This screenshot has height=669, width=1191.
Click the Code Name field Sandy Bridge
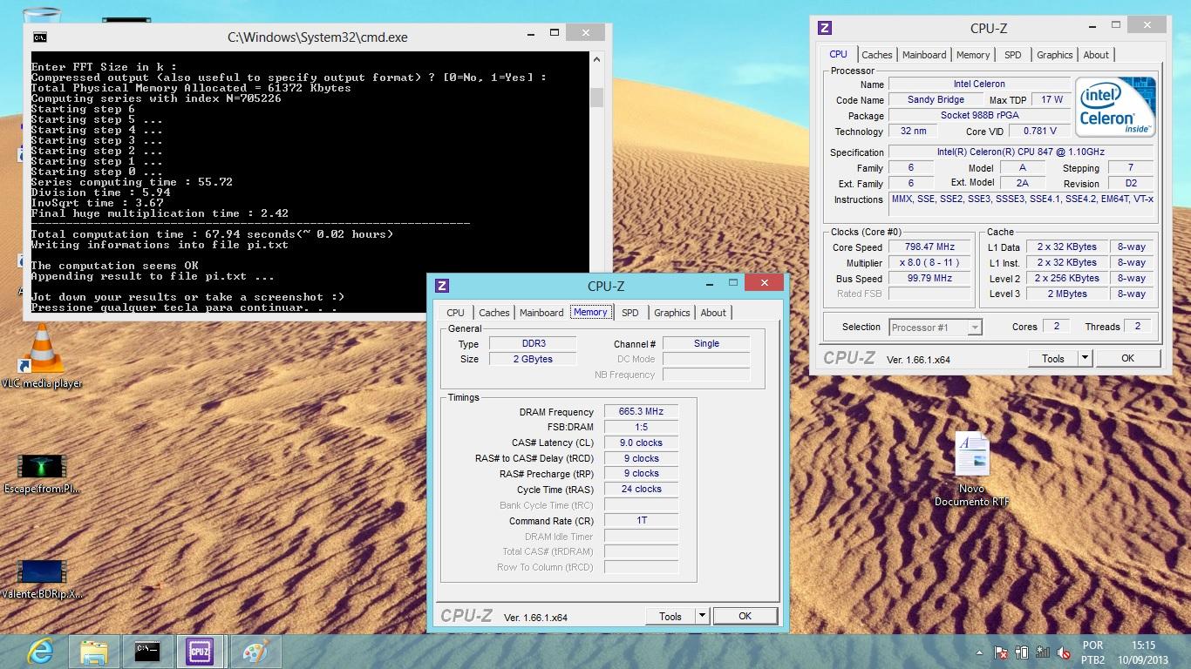click(935, 99)
